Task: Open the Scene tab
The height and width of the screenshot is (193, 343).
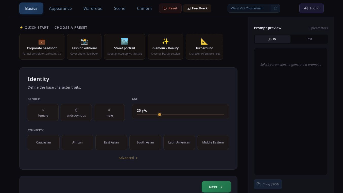Action: click(119, 8)
